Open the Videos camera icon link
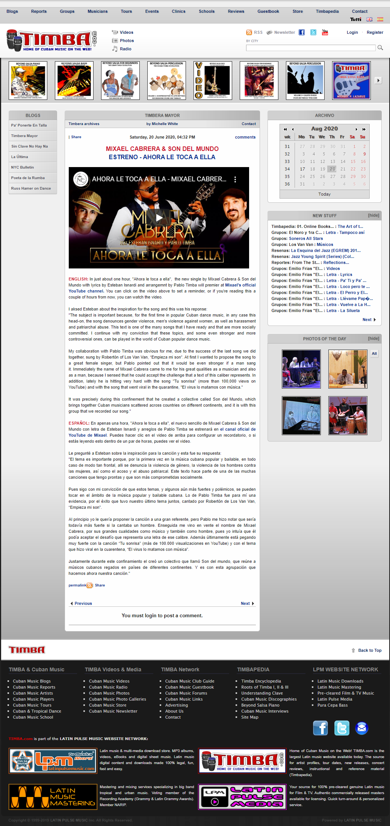Viewport: 390px width, 826px height. coord(115,32)
